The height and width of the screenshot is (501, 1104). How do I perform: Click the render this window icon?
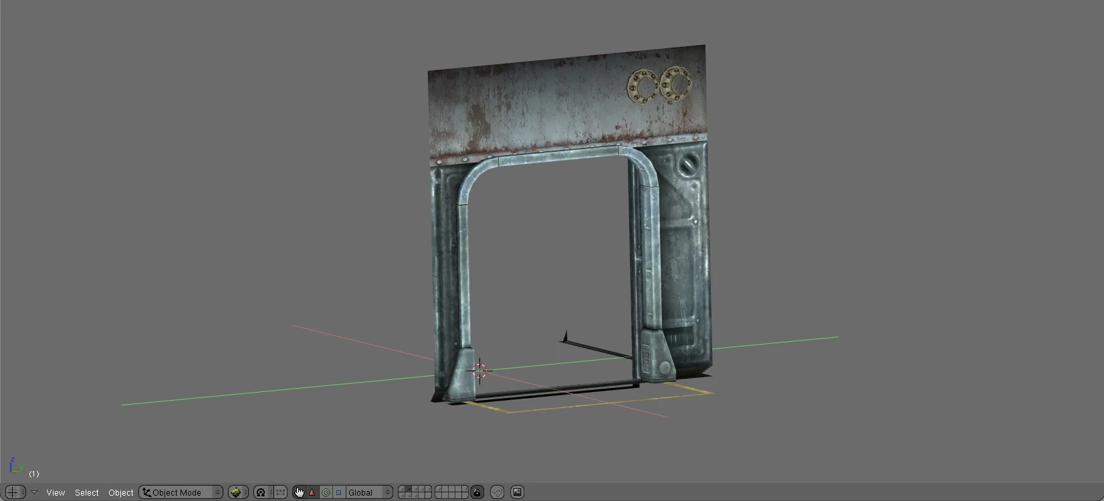[517, 492]
